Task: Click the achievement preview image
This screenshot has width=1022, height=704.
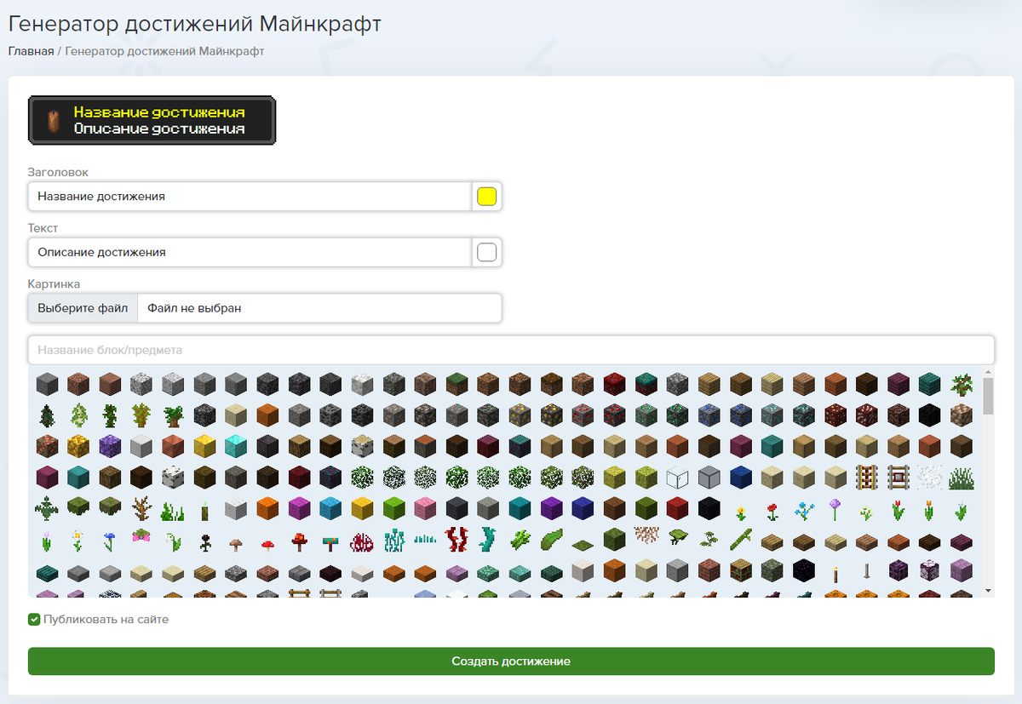Action: (152, 120)
